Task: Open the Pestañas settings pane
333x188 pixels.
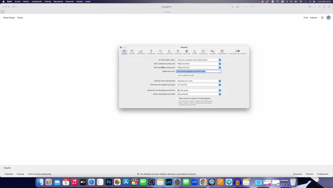Action: (x=132, y=52)
